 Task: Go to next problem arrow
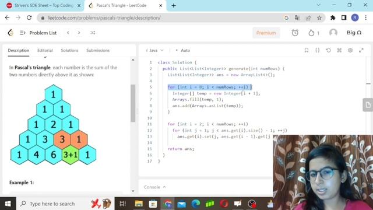pos(79,33)
